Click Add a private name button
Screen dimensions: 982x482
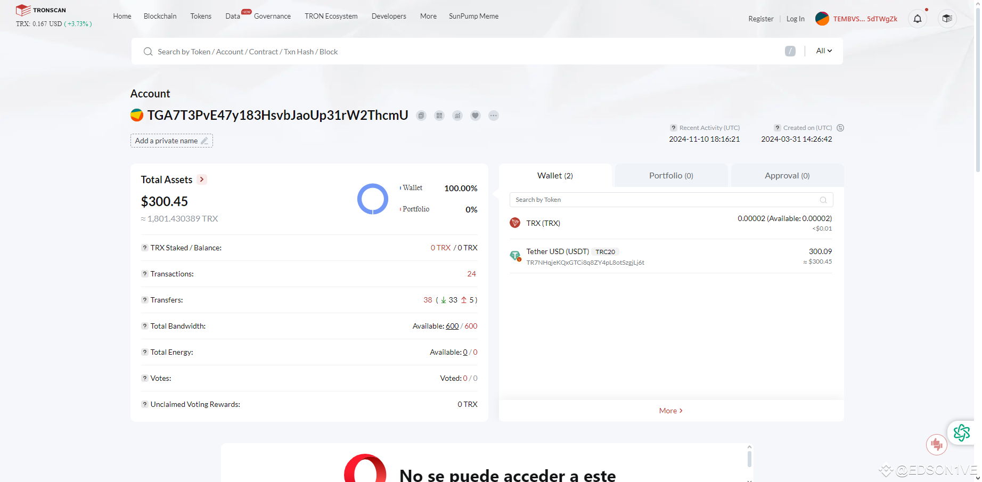[x=171, y=141]
